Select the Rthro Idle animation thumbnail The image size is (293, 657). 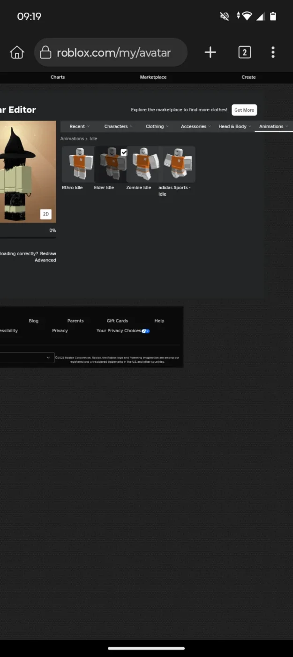(78, 164)
